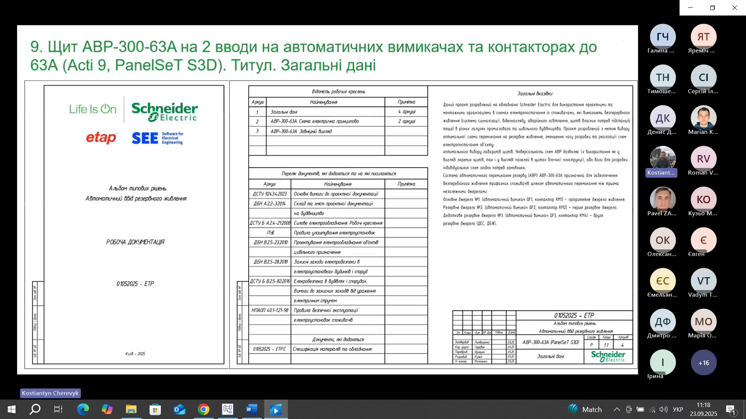Open notification center icon

pos(730,409)
